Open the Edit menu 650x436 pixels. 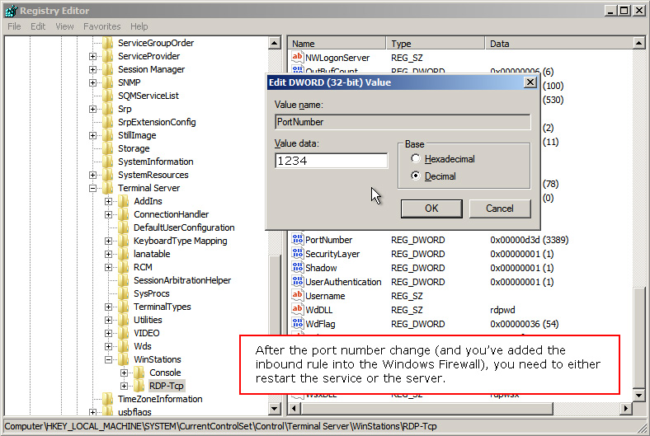tap(38, 26)
